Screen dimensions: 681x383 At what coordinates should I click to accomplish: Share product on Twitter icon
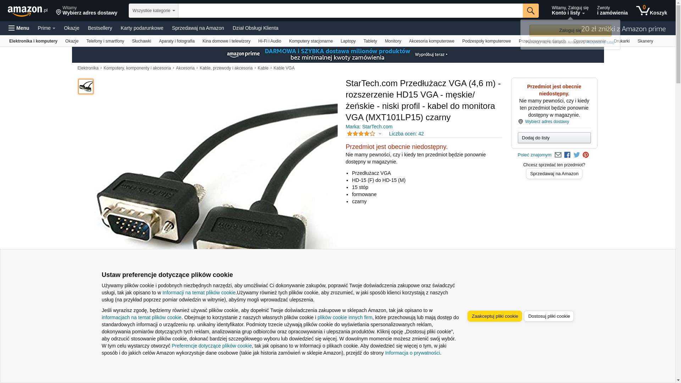click(x=577, y=155)
